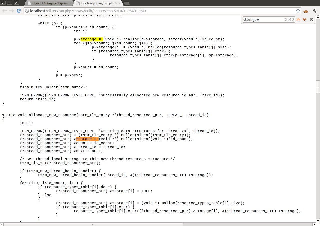Screen dimensions: 320x226
Task: Go to previous find result
Action: coord(299,20)
